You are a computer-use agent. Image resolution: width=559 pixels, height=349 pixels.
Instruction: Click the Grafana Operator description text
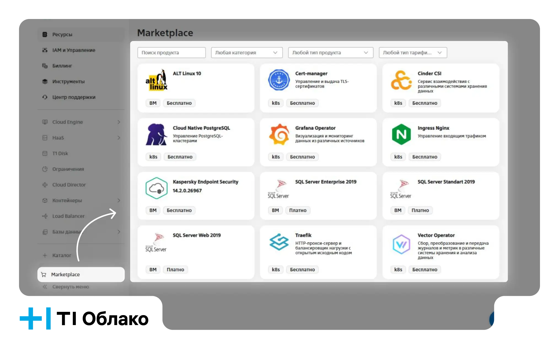[330, 138]
